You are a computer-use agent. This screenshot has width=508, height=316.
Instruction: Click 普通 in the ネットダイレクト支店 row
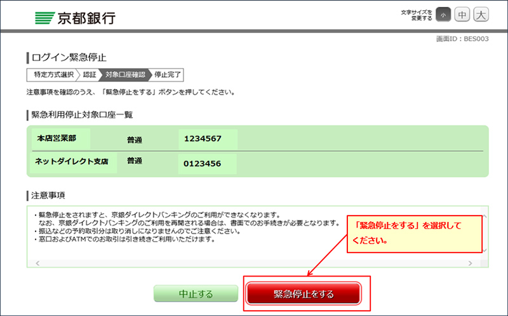(x=135, y=161)
